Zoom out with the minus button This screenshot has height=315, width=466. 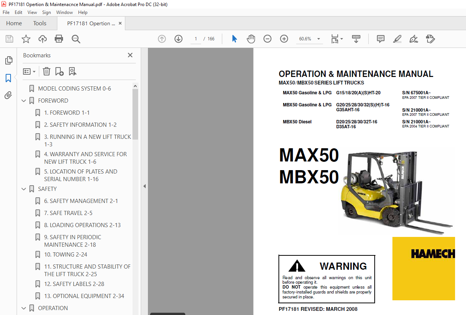(268, 39)
